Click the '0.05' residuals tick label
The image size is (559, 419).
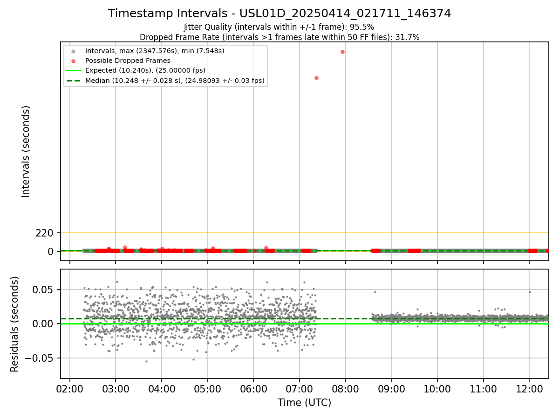tap(43, 290)
